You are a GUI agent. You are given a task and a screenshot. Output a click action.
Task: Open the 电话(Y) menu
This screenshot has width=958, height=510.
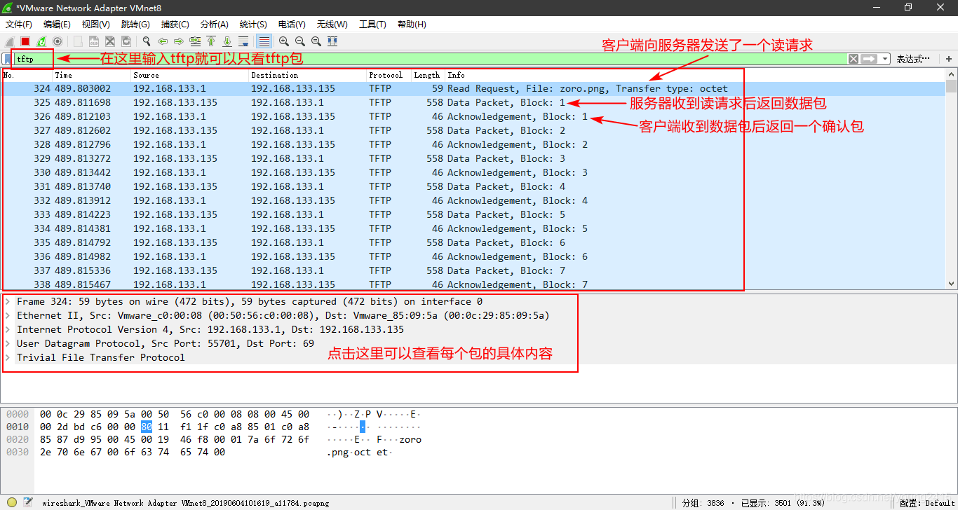[x=292, y=25]
